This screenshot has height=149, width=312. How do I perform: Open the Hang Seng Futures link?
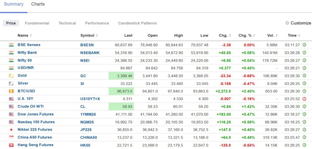click(x=35, y=145)
